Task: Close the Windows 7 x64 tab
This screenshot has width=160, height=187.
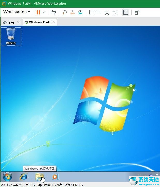Action: point(54,22)
